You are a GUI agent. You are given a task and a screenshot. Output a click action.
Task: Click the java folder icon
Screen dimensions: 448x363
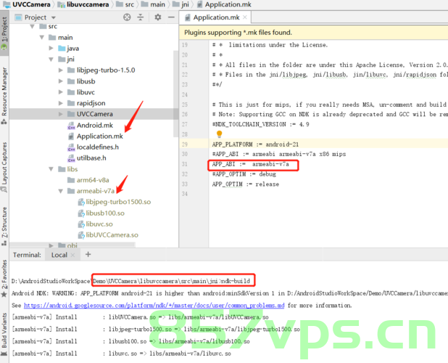[x=62, y=49]
